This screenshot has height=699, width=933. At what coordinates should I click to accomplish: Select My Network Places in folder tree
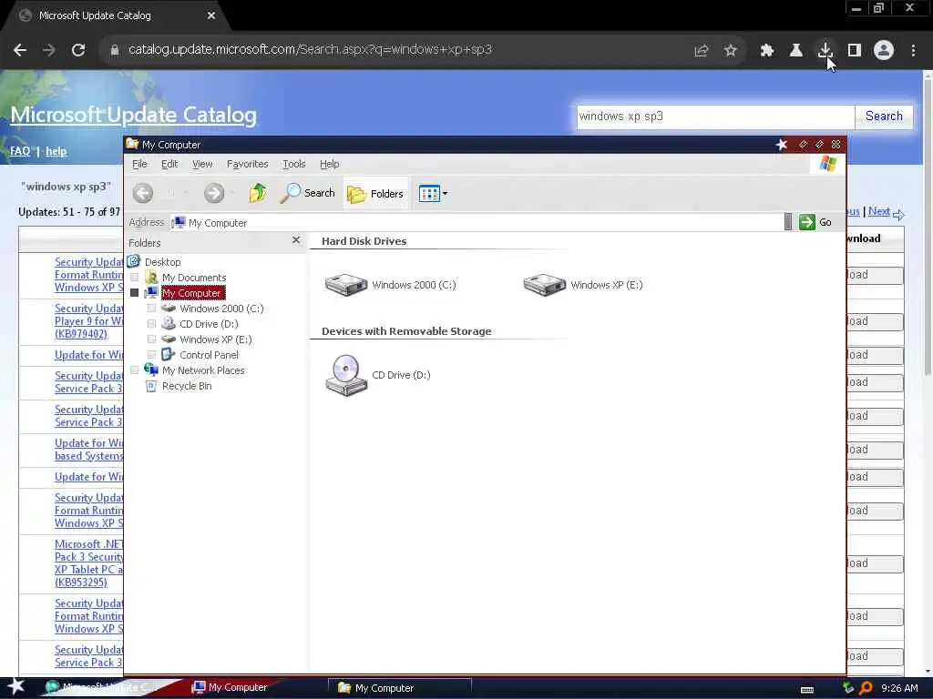tap(203, 370)
